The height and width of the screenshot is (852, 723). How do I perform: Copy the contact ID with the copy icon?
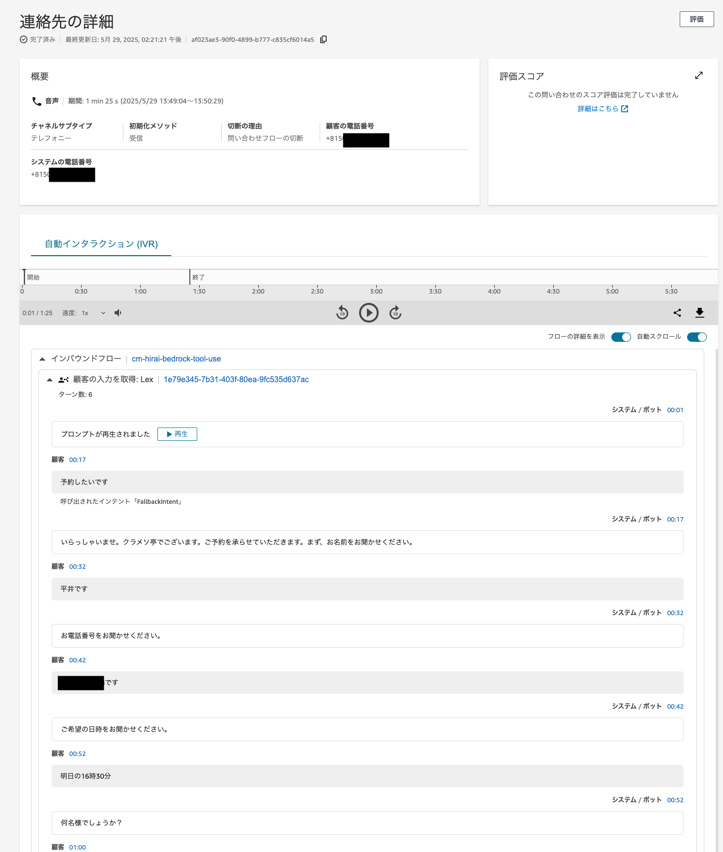[323, 39]
